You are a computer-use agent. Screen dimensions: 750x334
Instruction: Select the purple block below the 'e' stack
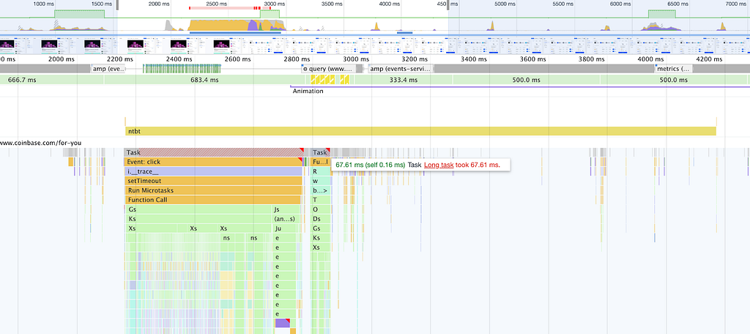click(282, 323)
